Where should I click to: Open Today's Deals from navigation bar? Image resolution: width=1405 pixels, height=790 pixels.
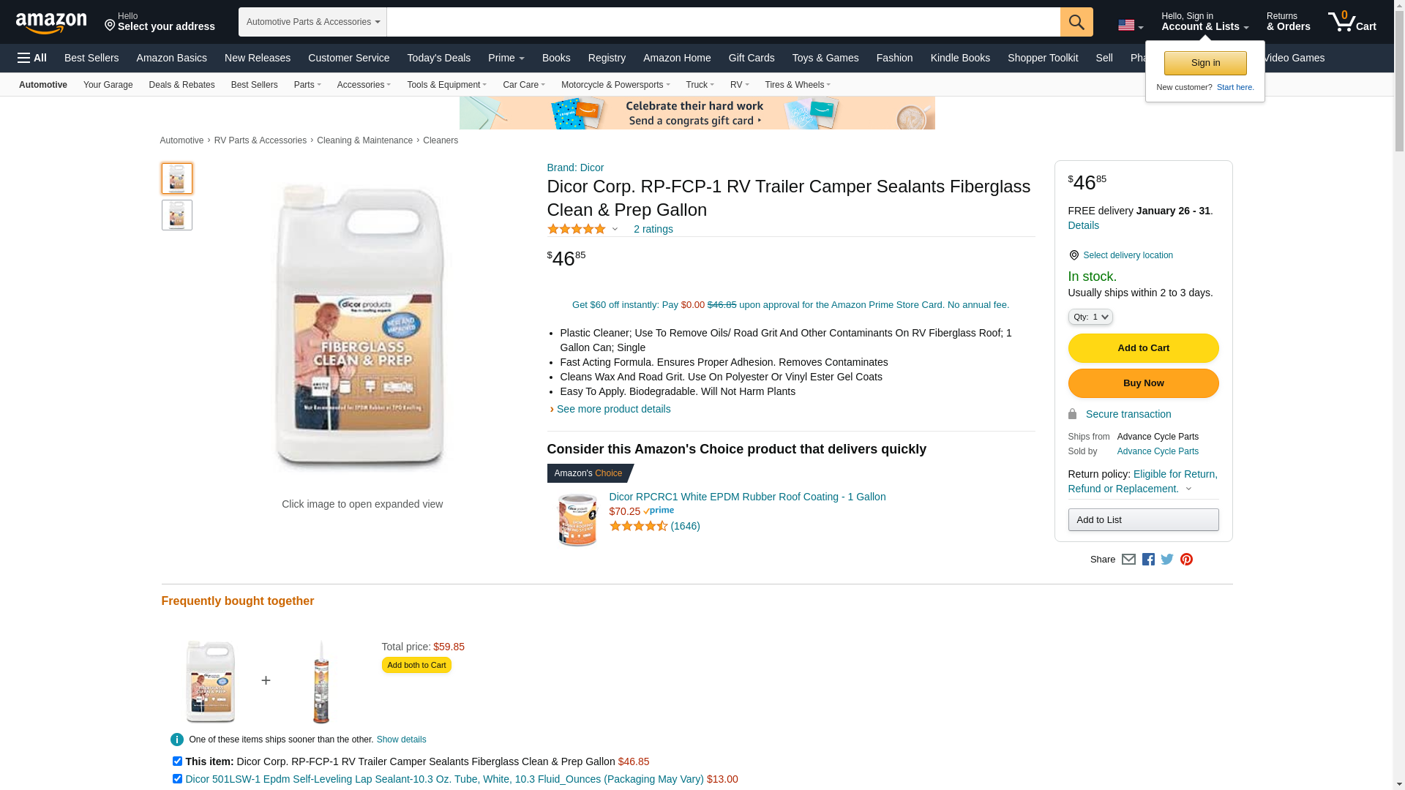(x=438, y=58)
